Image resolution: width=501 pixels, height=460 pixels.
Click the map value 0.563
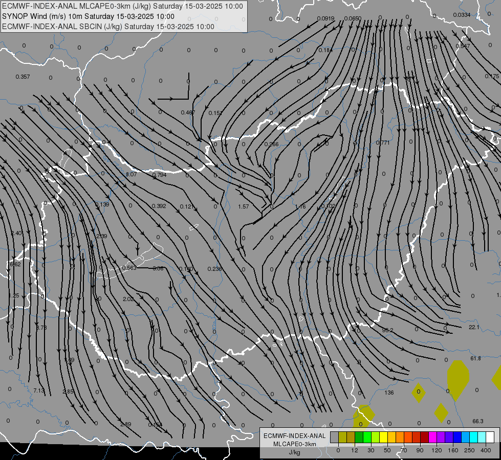(129, 268)
